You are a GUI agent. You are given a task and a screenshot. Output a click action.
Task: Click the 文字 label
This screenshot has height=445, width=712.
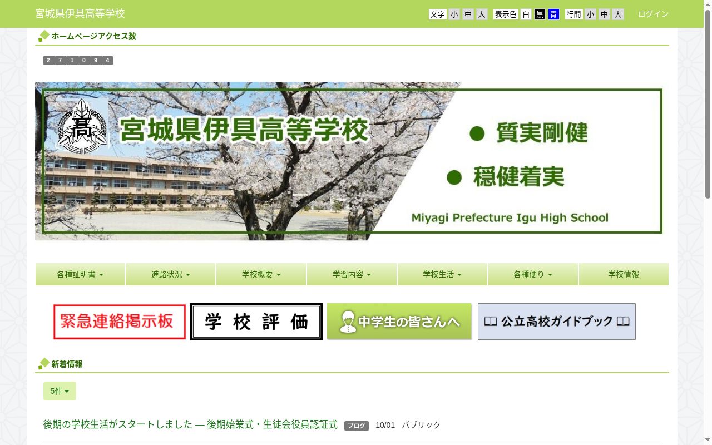[x=438, y=14]
